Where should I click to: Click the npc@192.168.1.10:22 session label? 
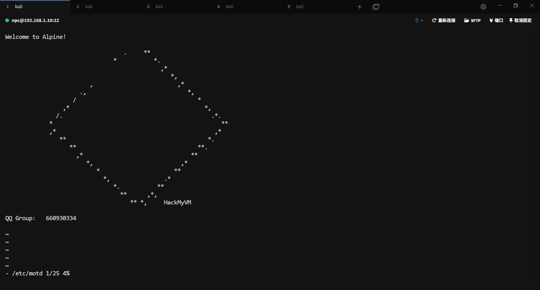(35, 20)
